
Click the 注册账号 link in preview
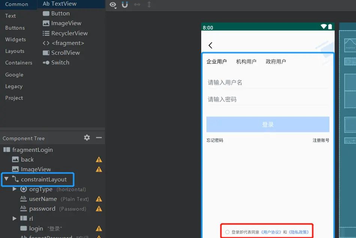pyautogui.click(x=321, y=140)
